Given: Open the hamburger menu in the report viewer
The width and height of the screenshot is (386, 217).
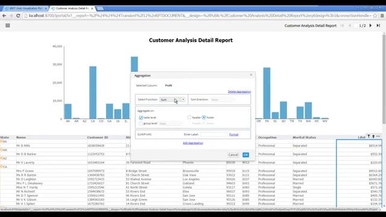Looking at the screenshot, I should tap(8, 25).
